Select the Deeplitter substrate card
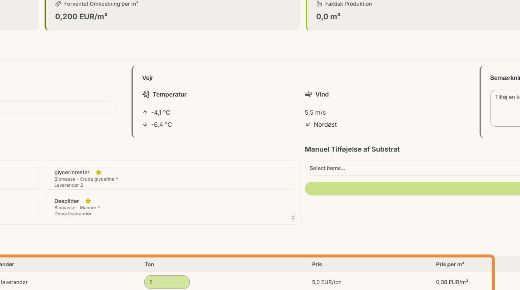Viewport: 520px width, 290px height. 169,207
